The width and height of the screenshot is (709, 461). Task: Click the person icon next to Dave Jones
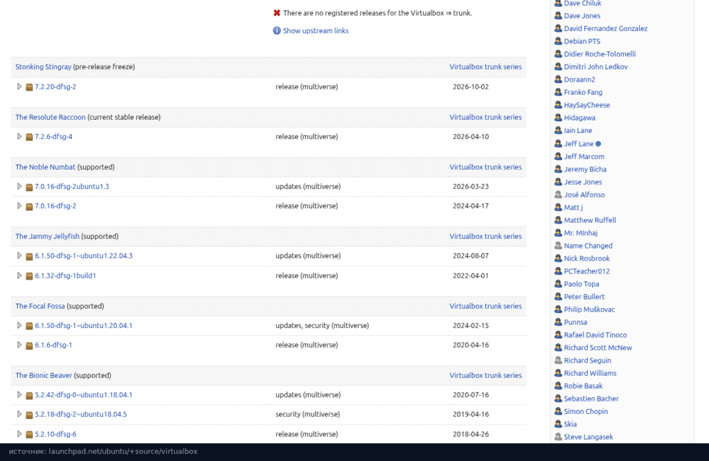(x=559, y=16)
